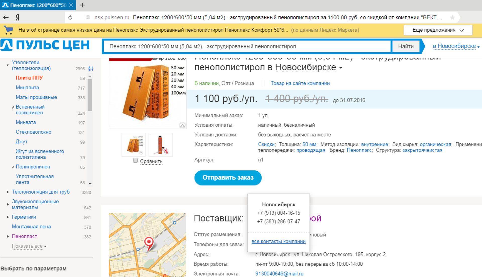
Task: Click the browser back arrow
Action: tap(6, 17)
